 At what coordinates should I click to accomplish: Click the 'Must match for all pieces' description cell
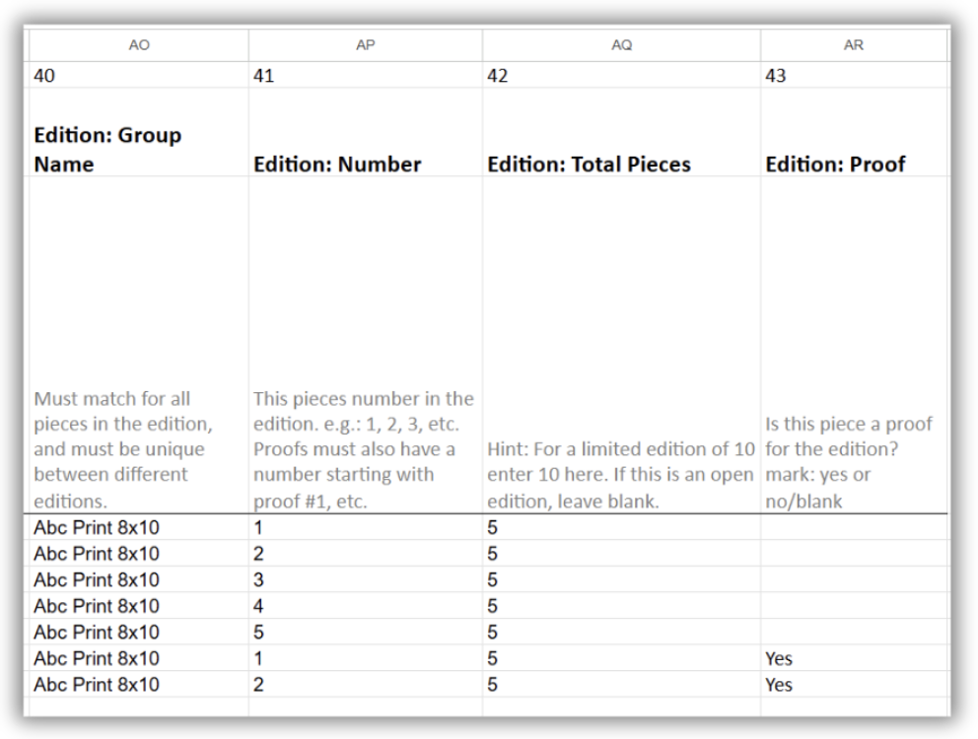[138, 345]
